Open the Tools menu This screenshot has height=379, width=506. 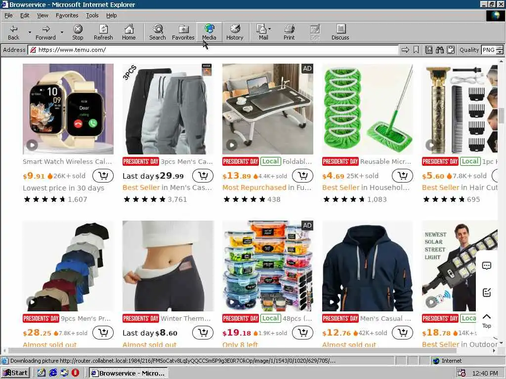point(92,15)
